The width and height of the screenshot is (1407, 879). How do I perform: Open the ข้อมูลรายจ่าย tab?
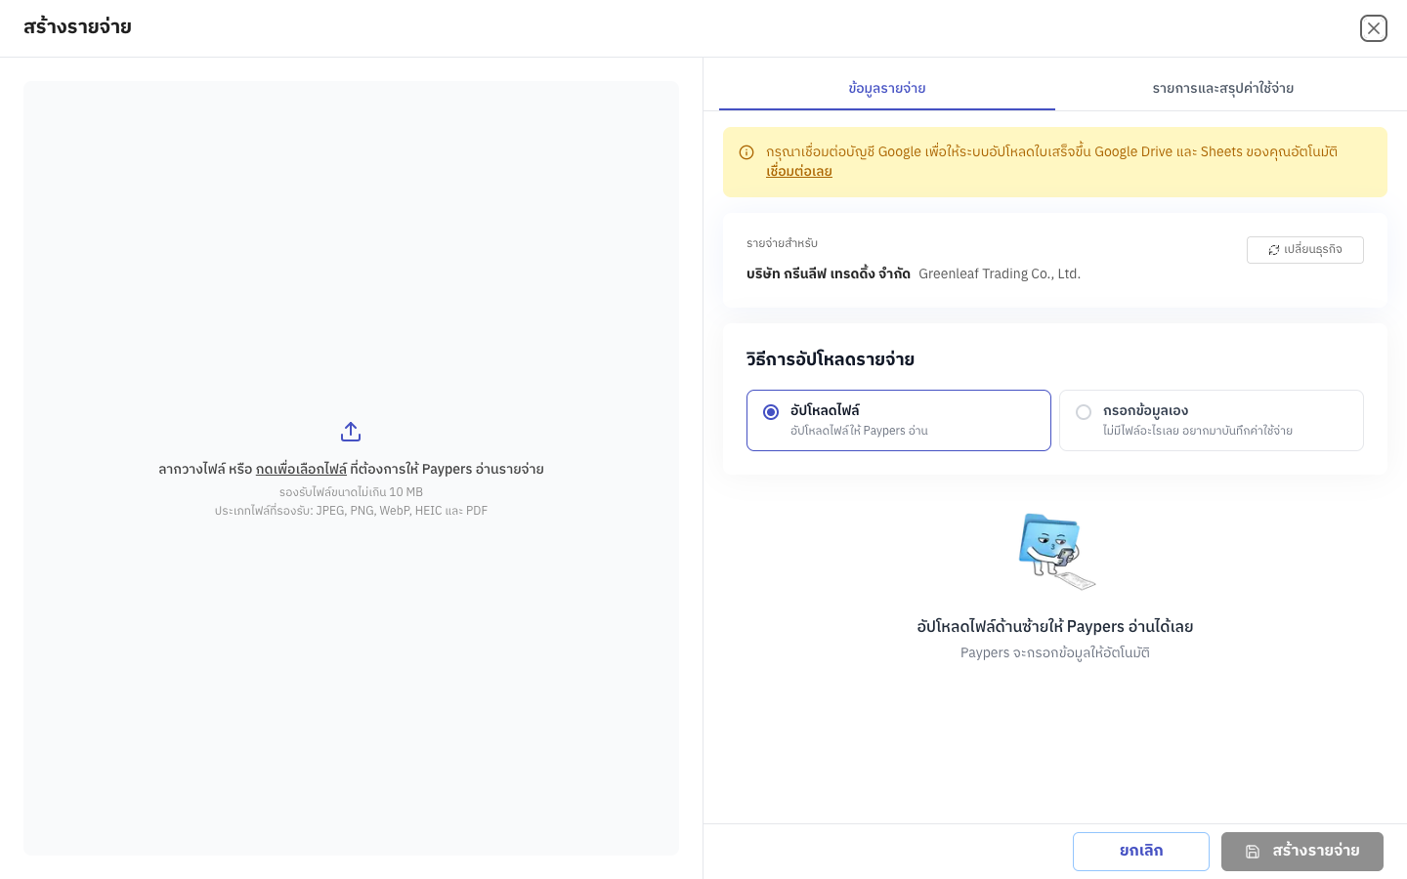click(887, 88)
